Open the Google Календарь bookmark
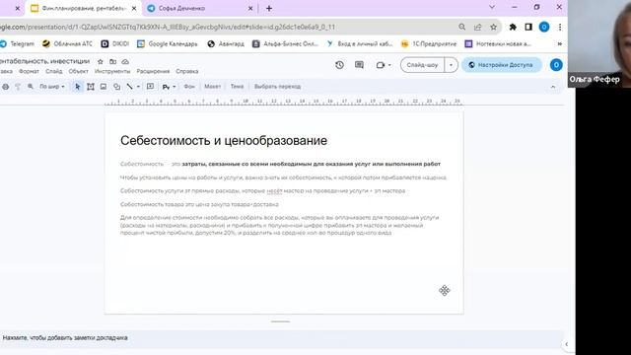The width and height of the screenshot is (631, 355). [168, 43]
